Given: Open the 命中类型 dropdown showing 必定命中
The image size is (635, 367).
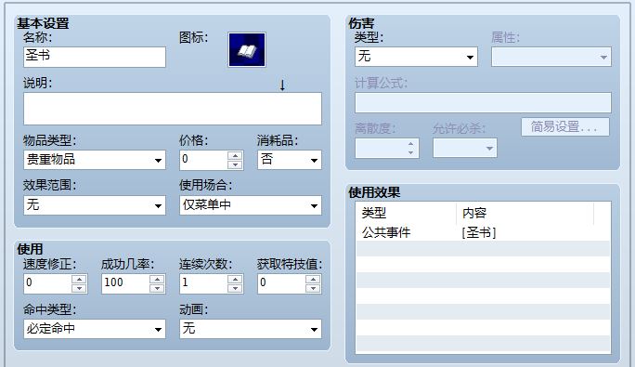Looking at the screenshot, I should click(95, 329).
